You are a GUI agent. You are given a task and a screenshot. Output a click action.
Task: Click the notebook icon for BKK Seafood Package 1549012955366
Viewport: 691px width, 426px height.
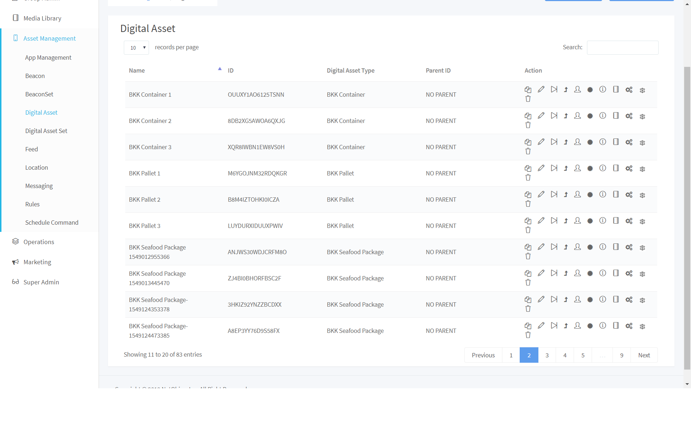[616, 247]
